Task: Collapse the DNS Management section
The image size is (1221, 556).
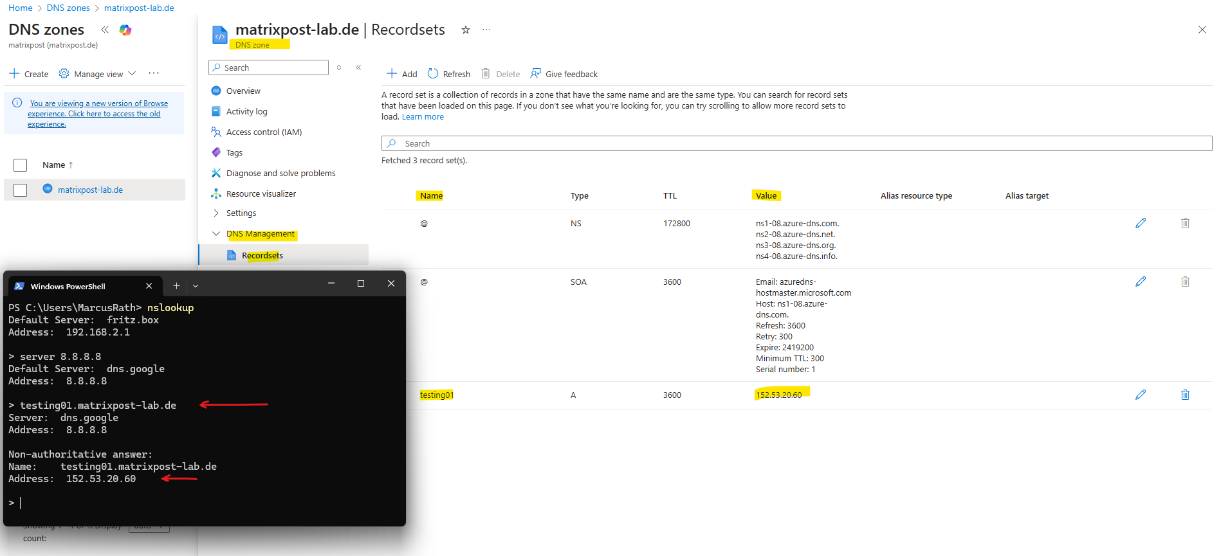Action: (x=216, y=234)
